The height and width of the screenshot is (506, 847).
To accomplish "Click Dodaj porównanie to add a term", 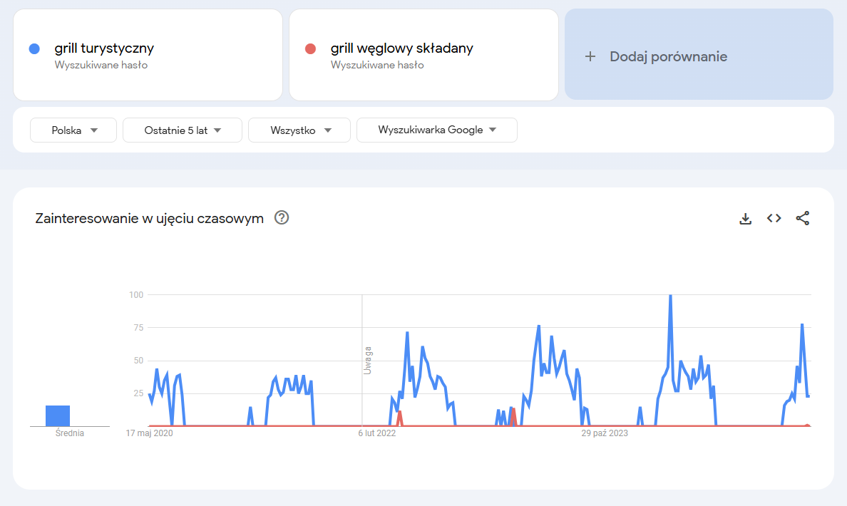I will click(x=699, y=55).
